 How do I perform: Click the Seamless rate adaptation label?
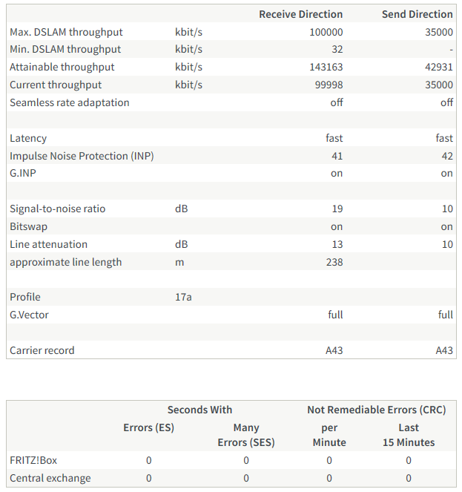click(69, 102)
